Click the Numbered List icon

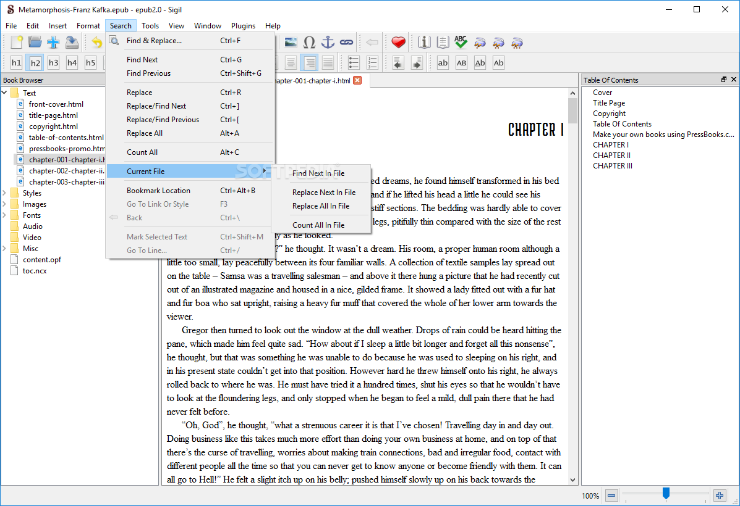coord(372,63)
